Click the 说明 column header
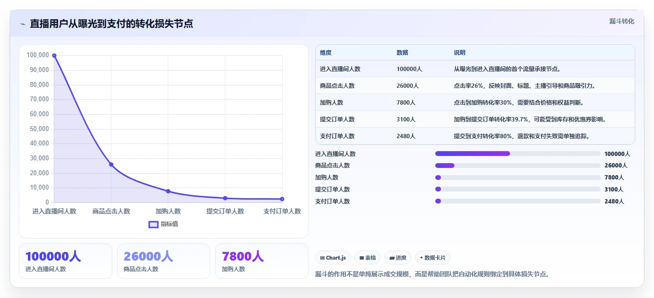 click(460, 53)
